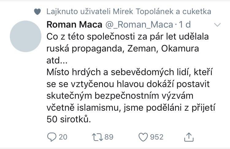Open Roman Maca's profile picture

(25, 36)
